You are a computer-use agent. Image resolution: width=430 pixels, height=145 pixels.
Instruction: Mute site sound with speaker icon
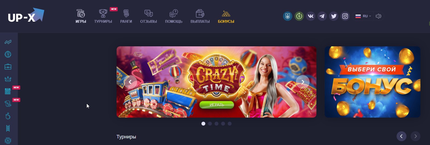click(x=379, y=16)
